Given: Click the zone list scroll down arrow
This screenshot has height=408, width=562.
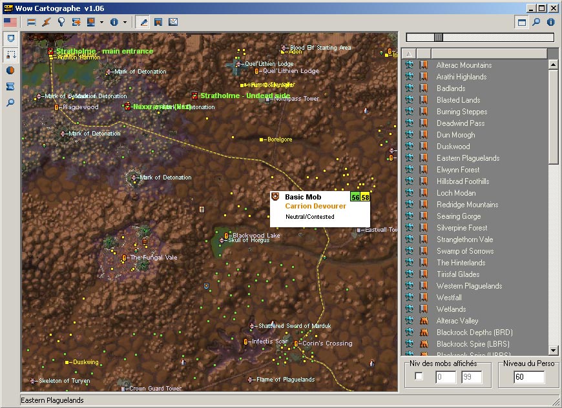Looking at the screenshot, I should (x=553, y=351).
